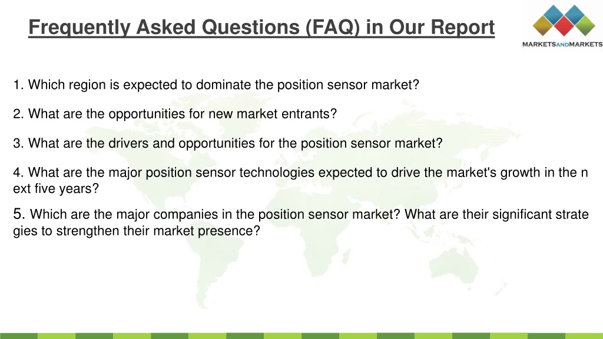
Task: Click the right blue diamond in the logo
Action: pyautogui.click(x=575, y=15)
